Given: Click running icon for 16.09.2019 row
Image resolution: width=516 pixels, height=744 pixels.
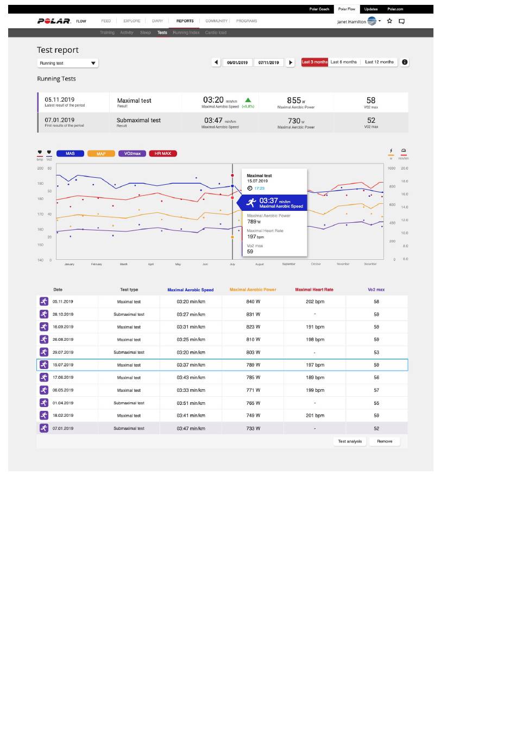Looking at the screenshot, I should click(44, 327).
